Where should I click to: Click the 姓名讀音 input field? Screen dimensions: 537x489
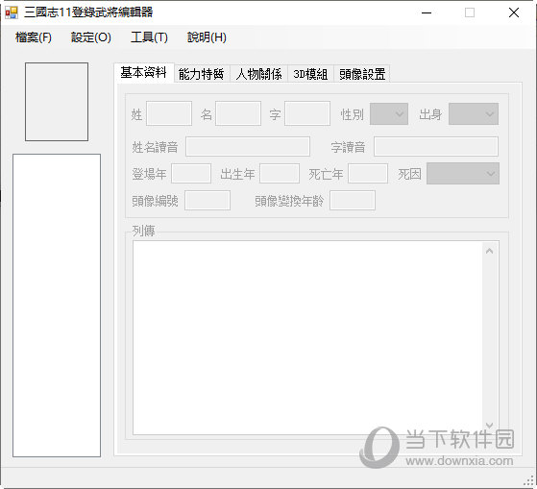pos(248,147)
